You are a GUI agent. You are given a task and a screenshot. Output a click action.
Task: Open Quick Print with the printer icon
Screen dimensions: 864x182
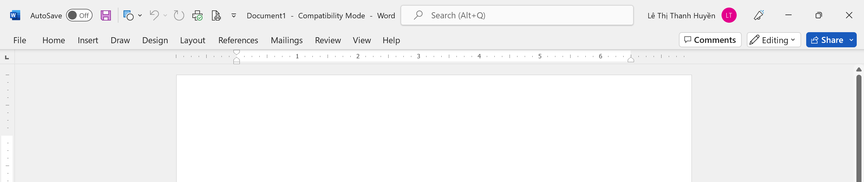(197, 15)
